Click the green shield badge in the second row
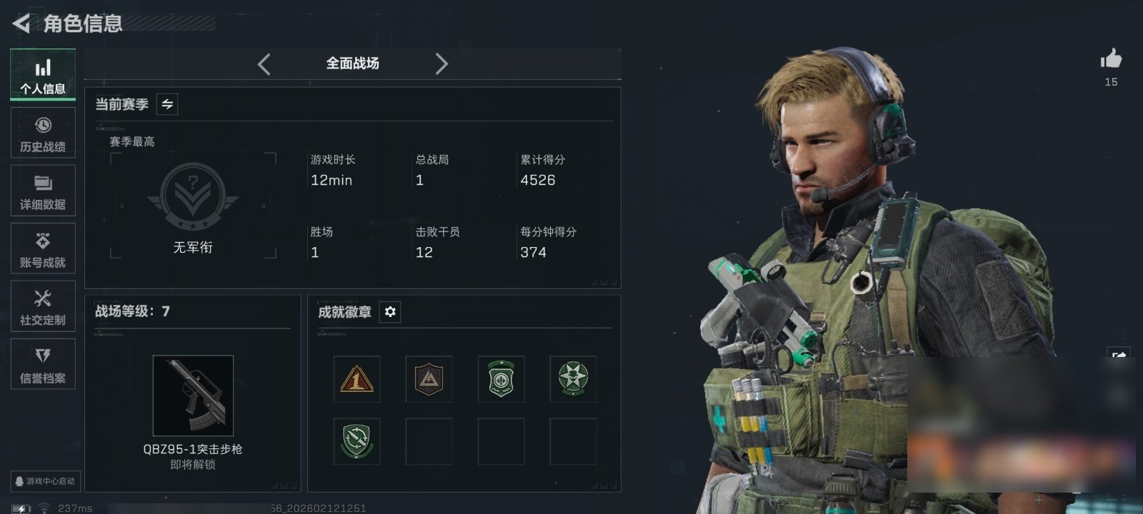 tap(356, 441)
